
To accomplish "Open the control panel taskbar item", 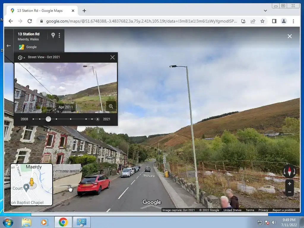I will (81, 222).
